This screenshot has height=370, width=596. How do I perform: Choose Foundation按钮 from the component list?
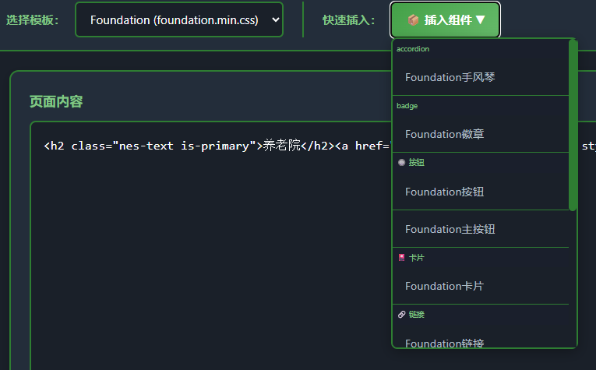444,192
